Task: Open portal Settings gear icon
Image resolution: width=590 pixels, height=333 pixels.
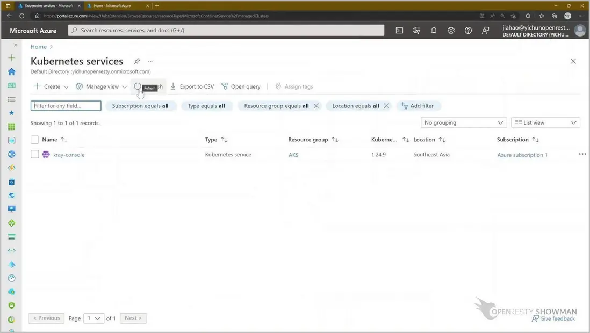Action: (x=451, y=31)
